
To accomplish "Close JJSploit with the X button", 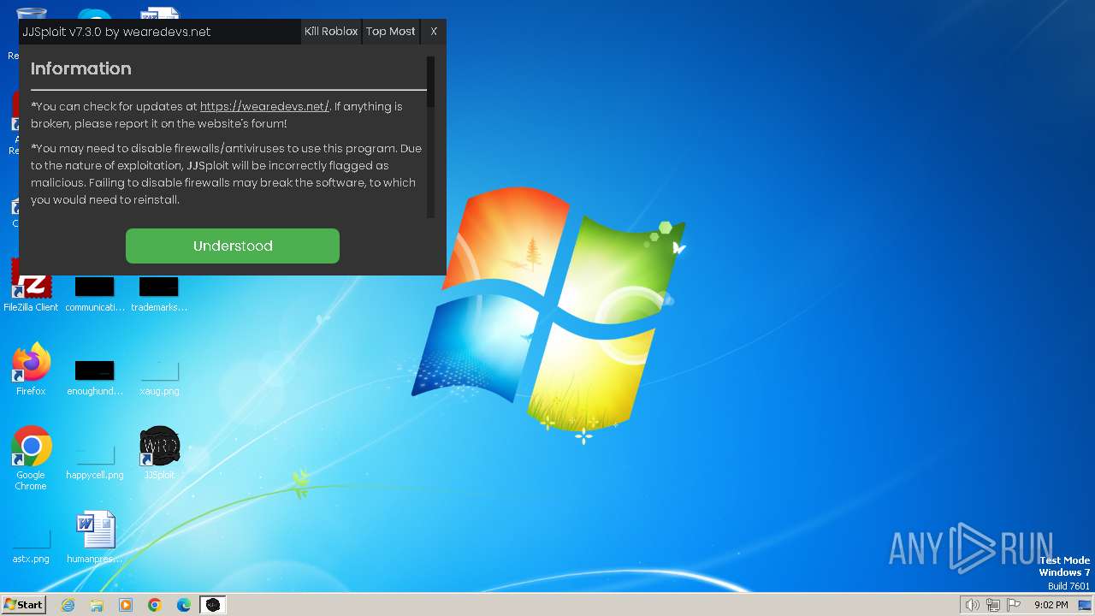I will 434,32.
